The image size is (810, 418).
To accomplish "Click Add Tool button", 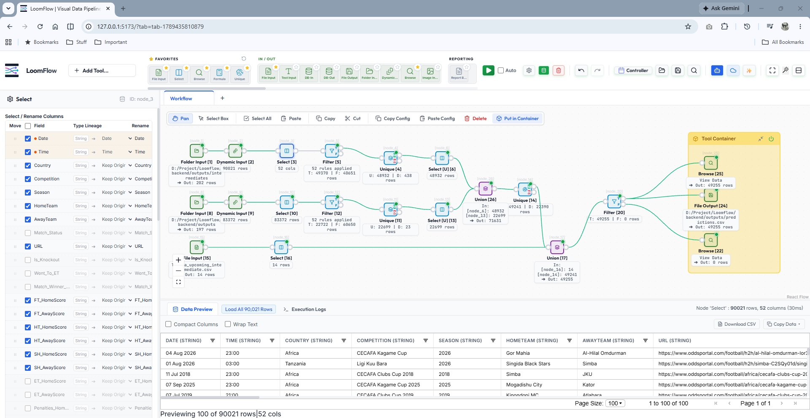I will click(102, 70).
